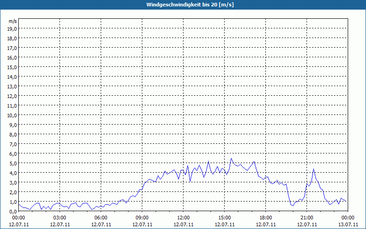Screen dimensions: 366x229
Task: Click the 21:00 time axis label
Action: tap(307, 218)
